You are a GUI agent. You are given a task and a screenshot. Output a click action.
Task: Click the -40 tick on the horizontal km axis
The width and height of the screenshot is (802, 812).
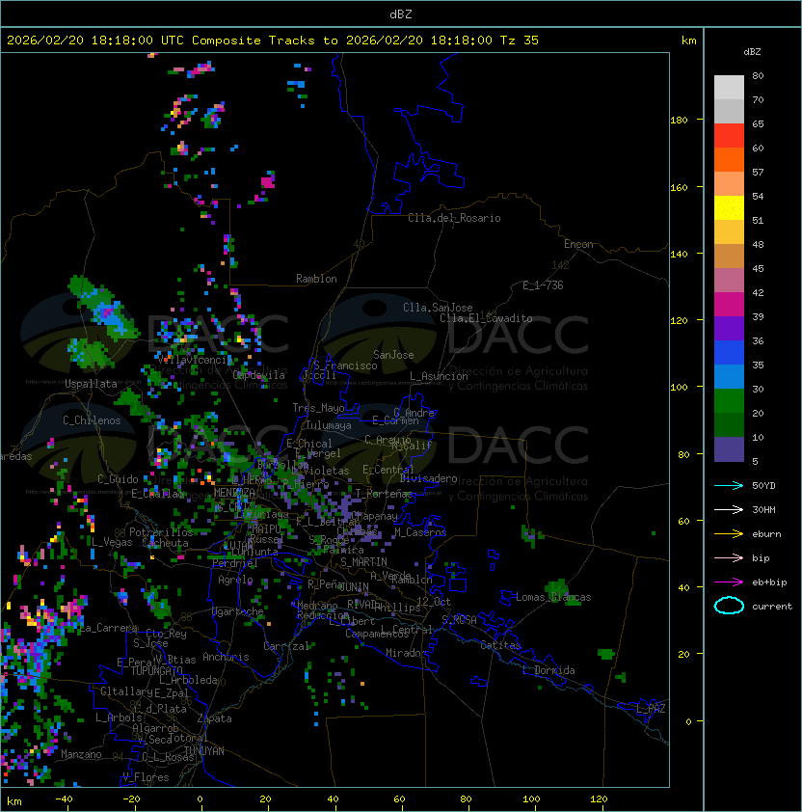coord(64,799)
